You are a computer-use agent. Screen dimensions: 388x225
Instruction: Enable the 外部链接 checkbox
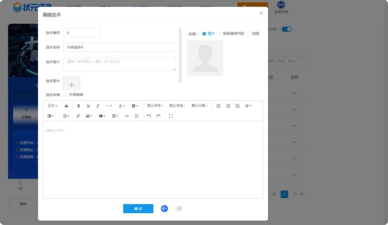[65, 95]
